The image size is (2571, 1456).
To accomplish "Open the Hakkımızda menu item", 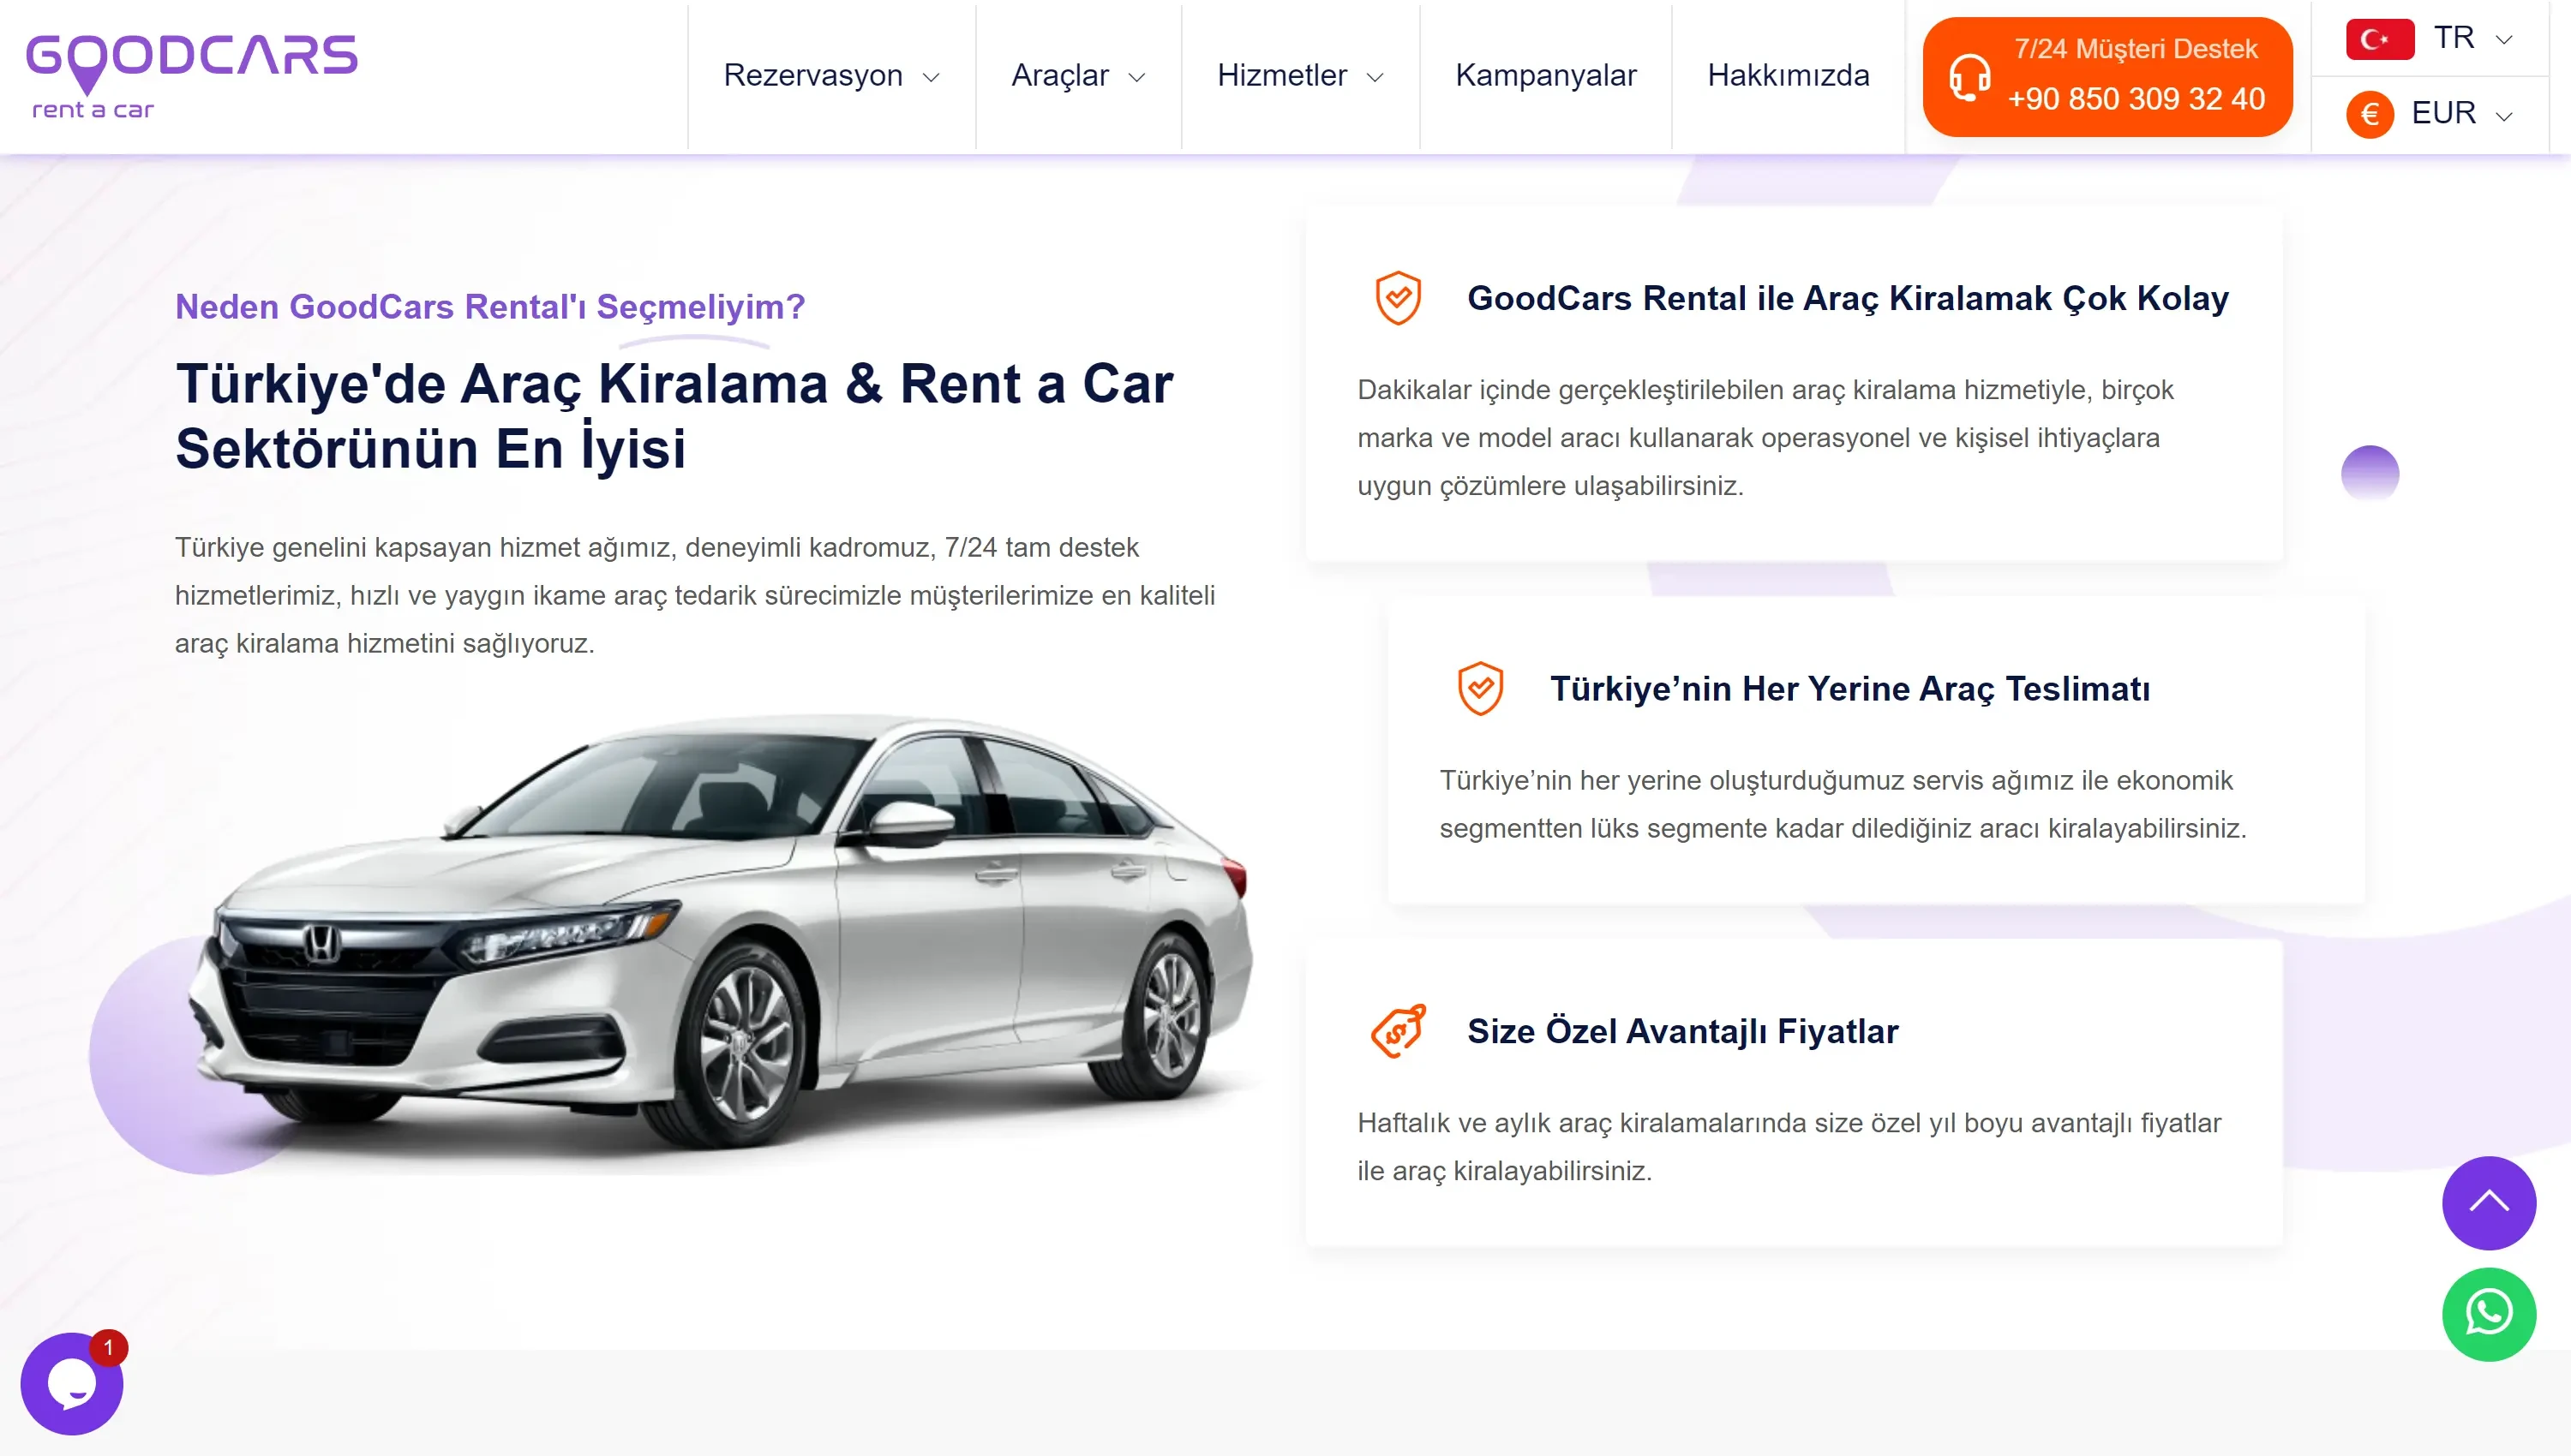I will 1788,76.
